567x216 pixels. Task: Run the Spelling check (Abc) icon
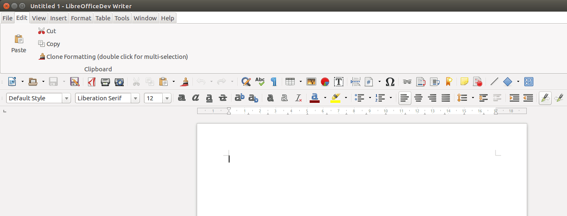[260, 82]
